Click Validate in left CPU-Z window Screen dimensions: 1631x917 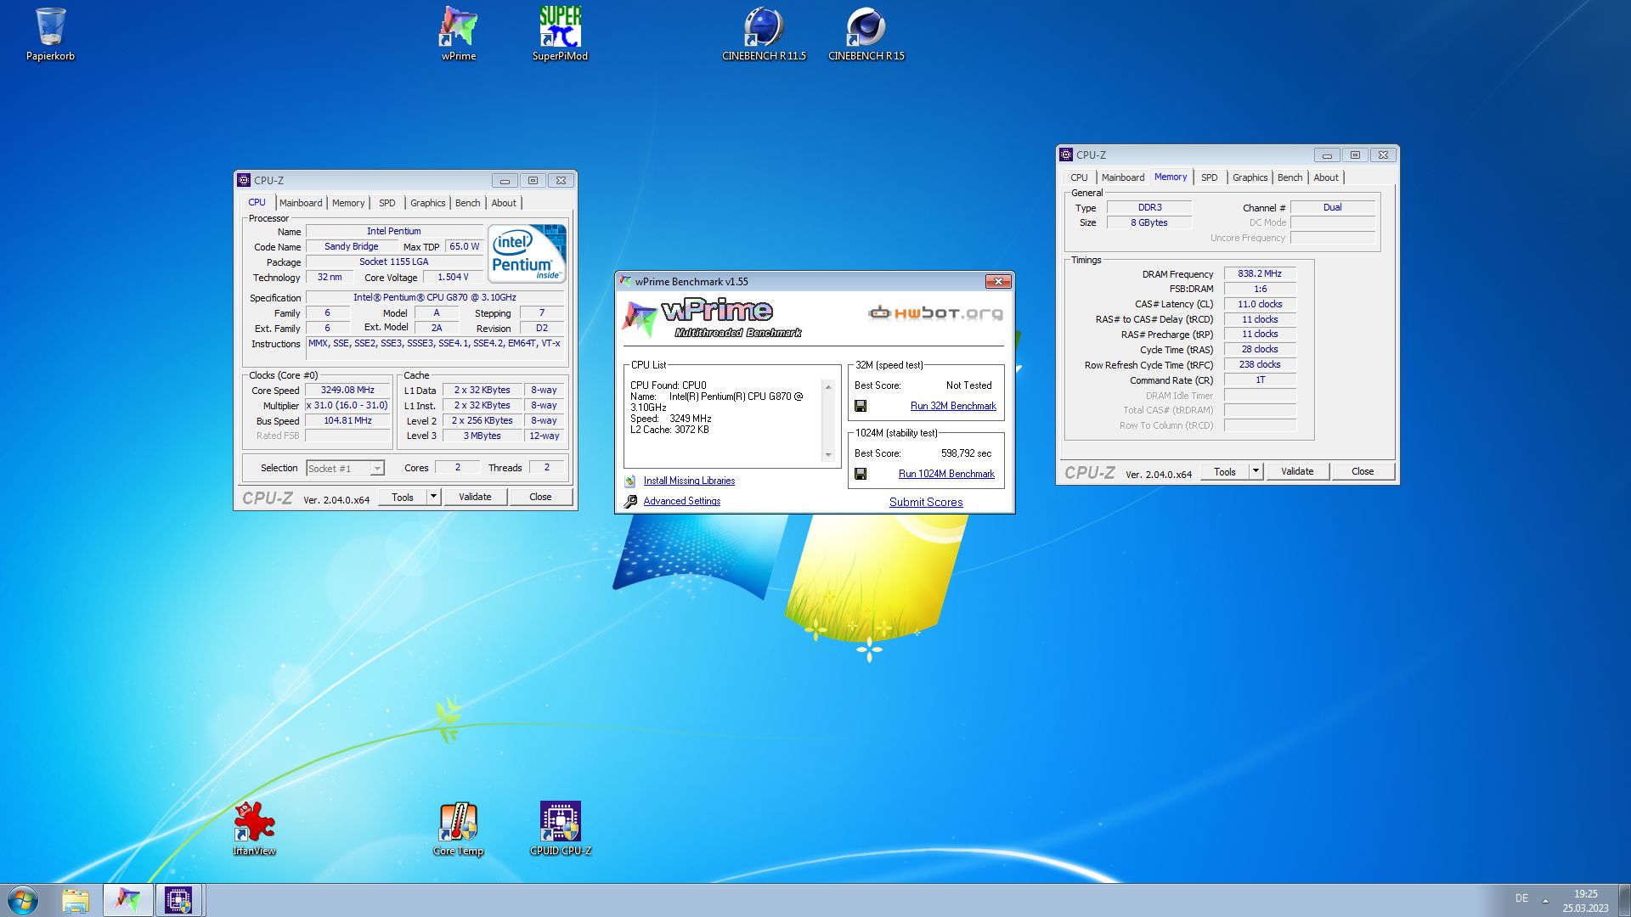475,497
